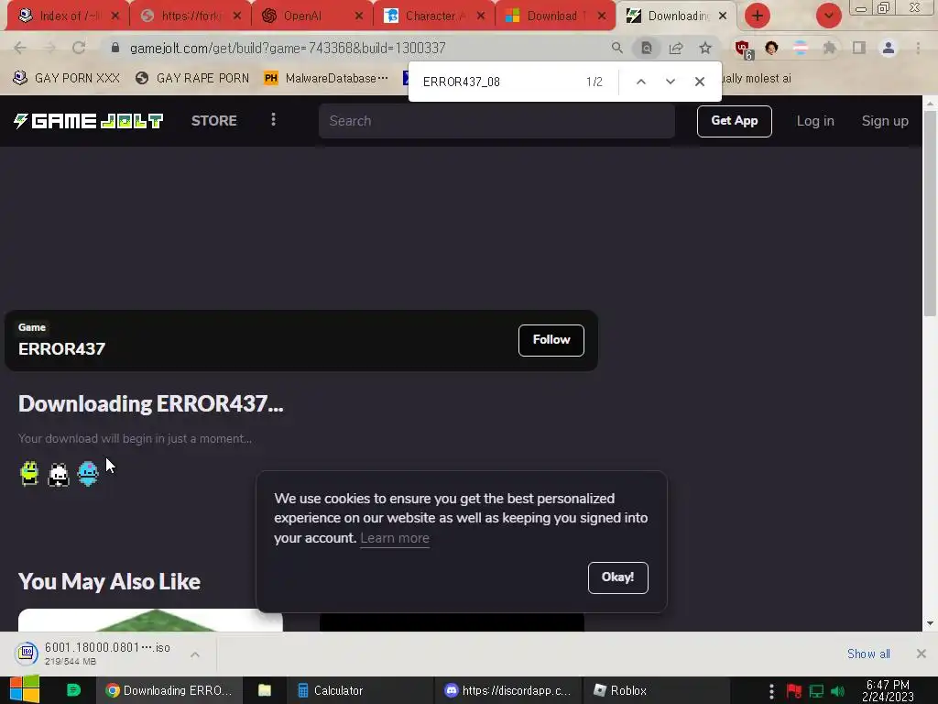Click the find-in-page icon in address bar
This screenshot has height=704, width=938.
tap(647, 48)
